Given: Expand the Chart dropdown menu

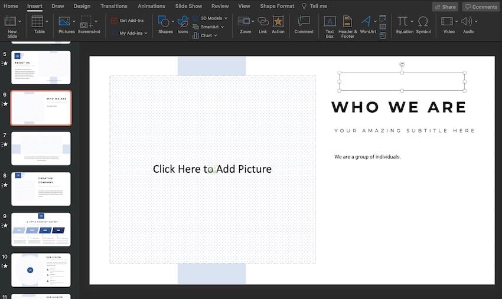Looking at the screenshot, I should click(216, 35).
